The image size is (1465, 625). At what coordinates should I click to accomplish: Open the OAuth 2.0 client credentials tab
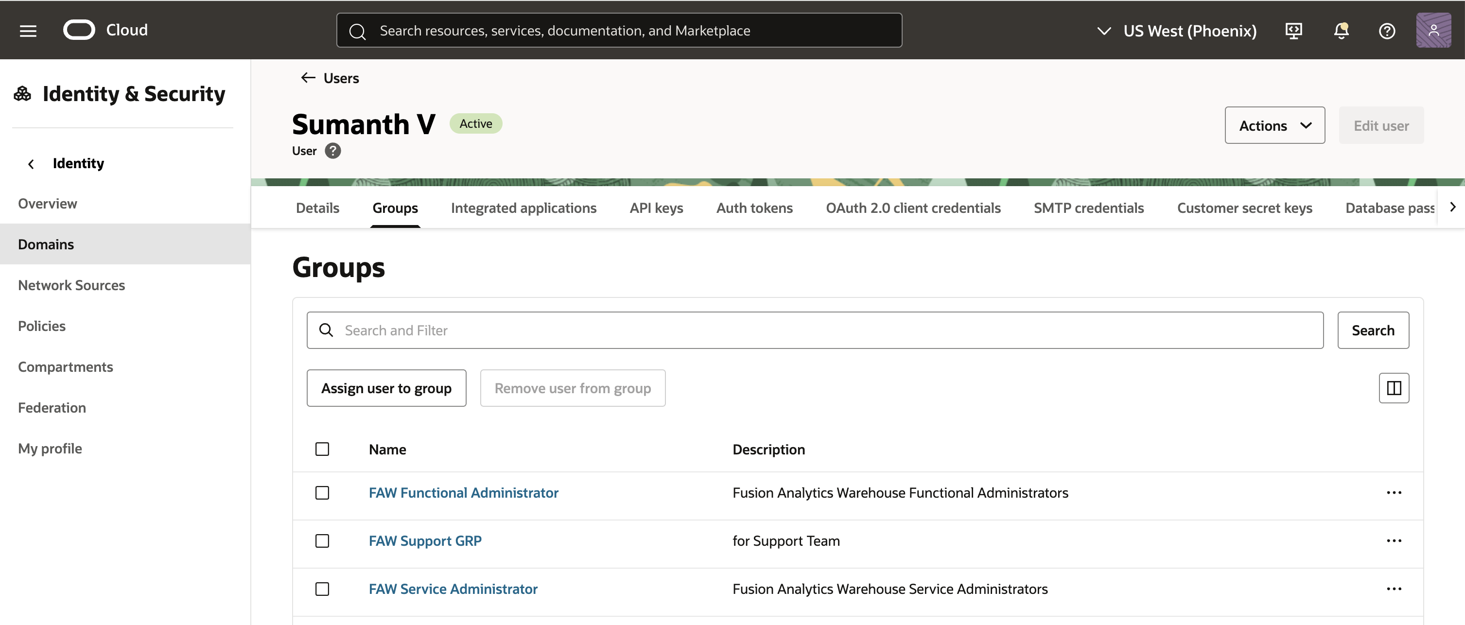click(x=913, y=208)
